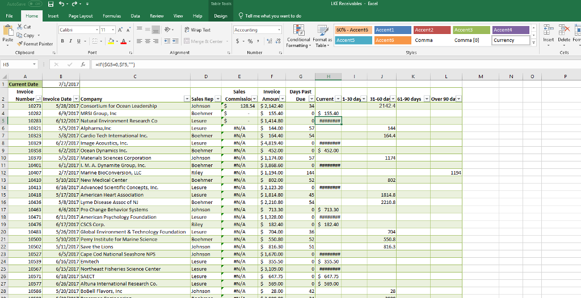Switch to the Page Layout tab
Viewport: 581px width, 298px height.
[x=81, y=16]
